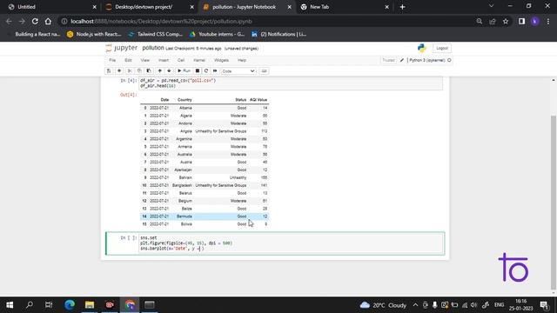Move selected cell down arrow
The image size is (557, 313).
[169, 71]
